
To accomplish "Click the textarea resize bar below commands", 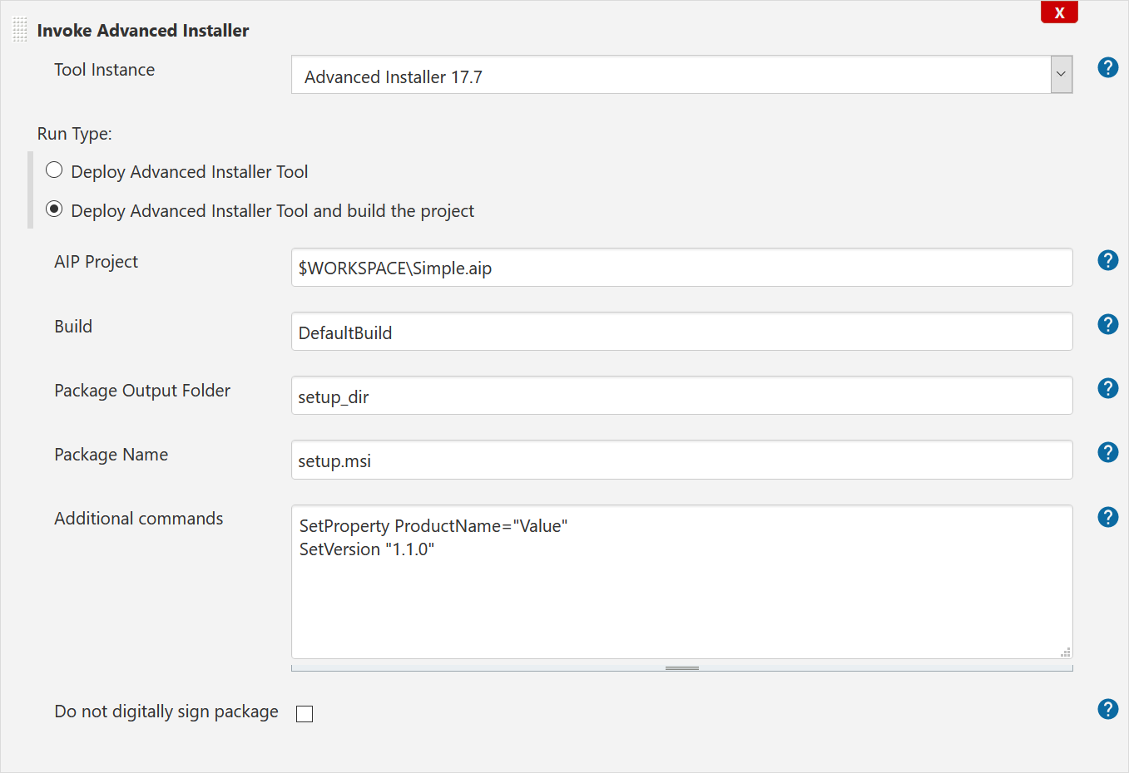I will [x=681, y=667].
